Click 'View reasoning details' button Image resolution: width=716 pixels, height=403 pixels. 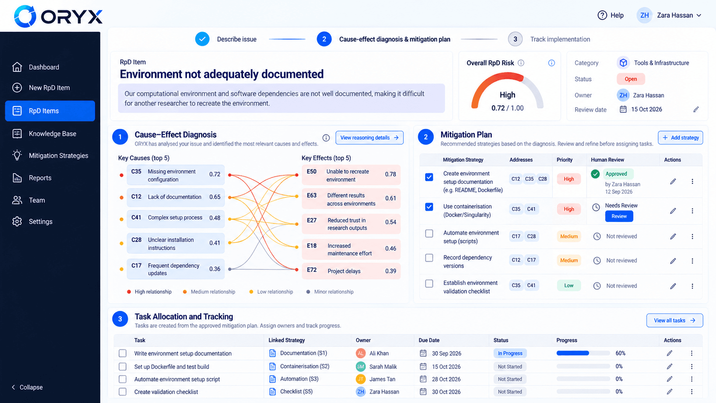click(x=370, y=138)
